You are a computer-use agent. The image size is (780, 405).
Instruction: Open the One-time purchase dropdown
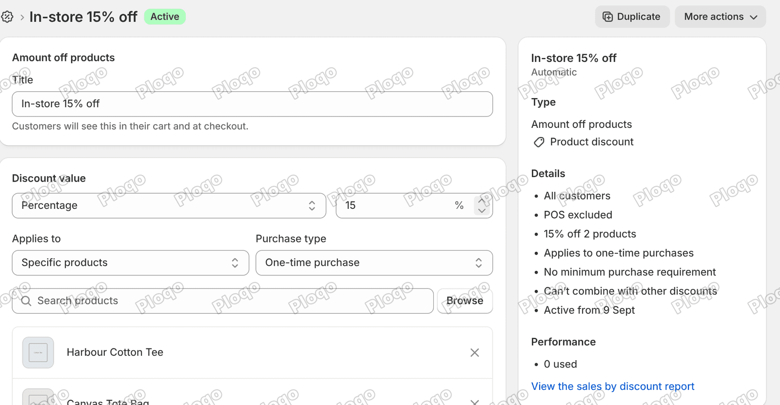coord(374,263)
